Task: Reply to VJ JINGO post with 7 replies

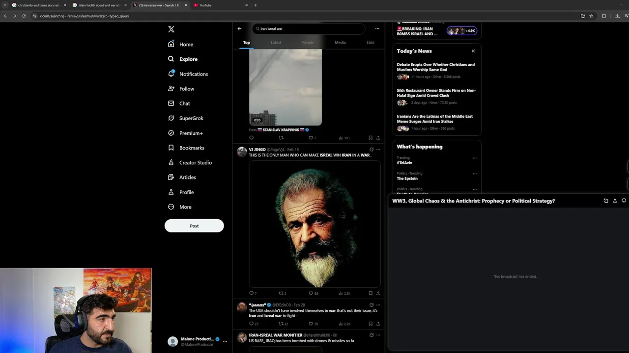Action: (x=253, y=293)
